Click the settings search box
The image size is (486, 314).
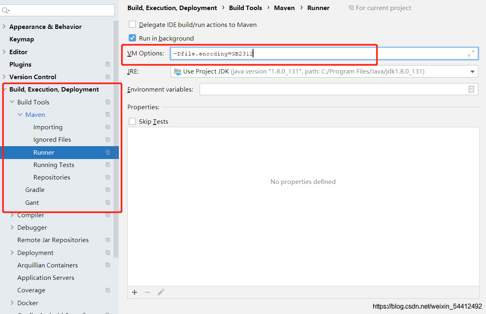click(58, 10)
